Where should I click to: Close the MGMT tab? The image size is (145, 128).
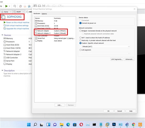(23, 12)
